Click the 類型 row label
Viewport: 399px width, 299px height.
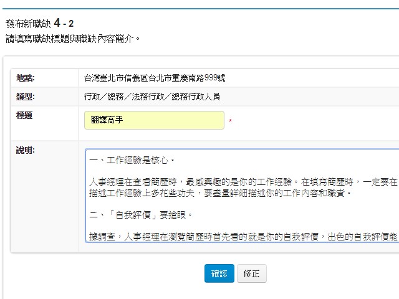25,97
